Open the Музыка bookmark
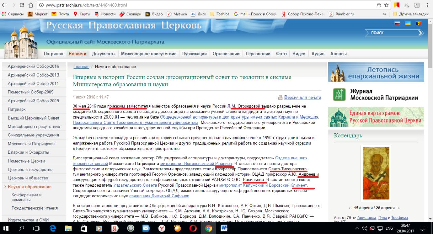 pyautogui.click(x=177, y=14)
